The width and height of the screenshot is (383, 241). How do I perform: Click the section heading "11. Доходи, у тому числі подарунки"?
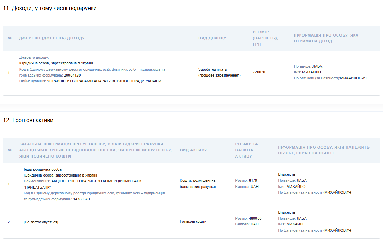click(50, 8)
